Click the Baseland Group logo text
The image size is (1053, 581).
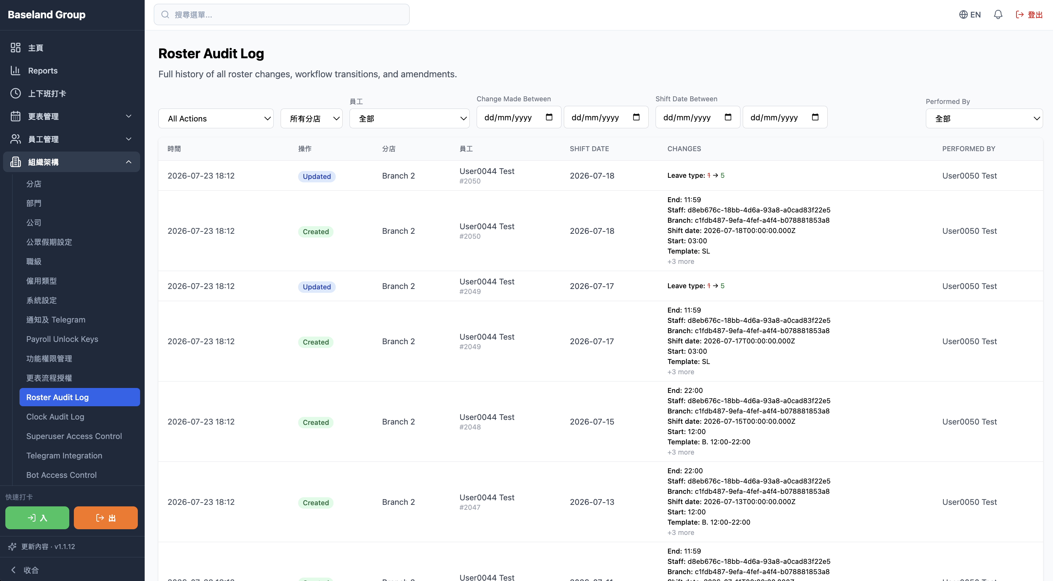tap(46, 15)
